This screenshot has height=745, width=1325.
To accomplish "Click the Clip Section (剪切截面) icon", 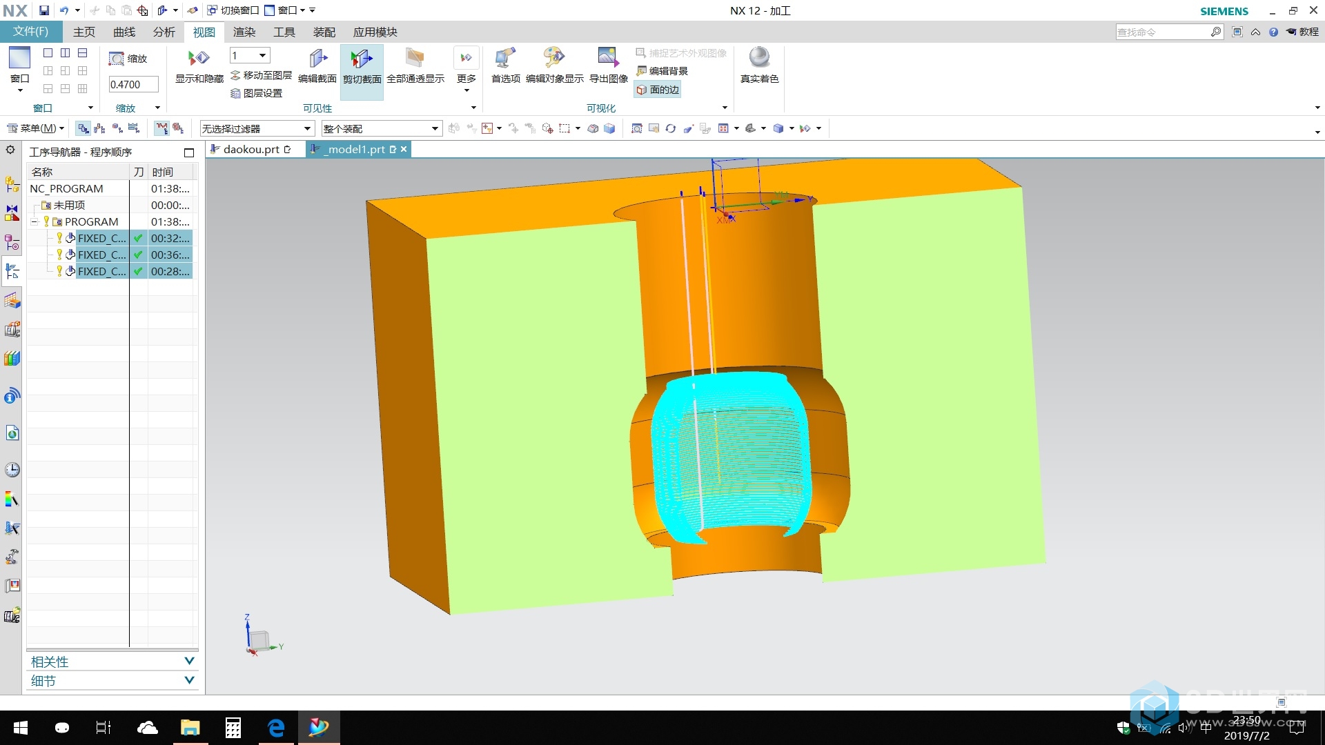I will pyautogui.click(x=362, y=59).
